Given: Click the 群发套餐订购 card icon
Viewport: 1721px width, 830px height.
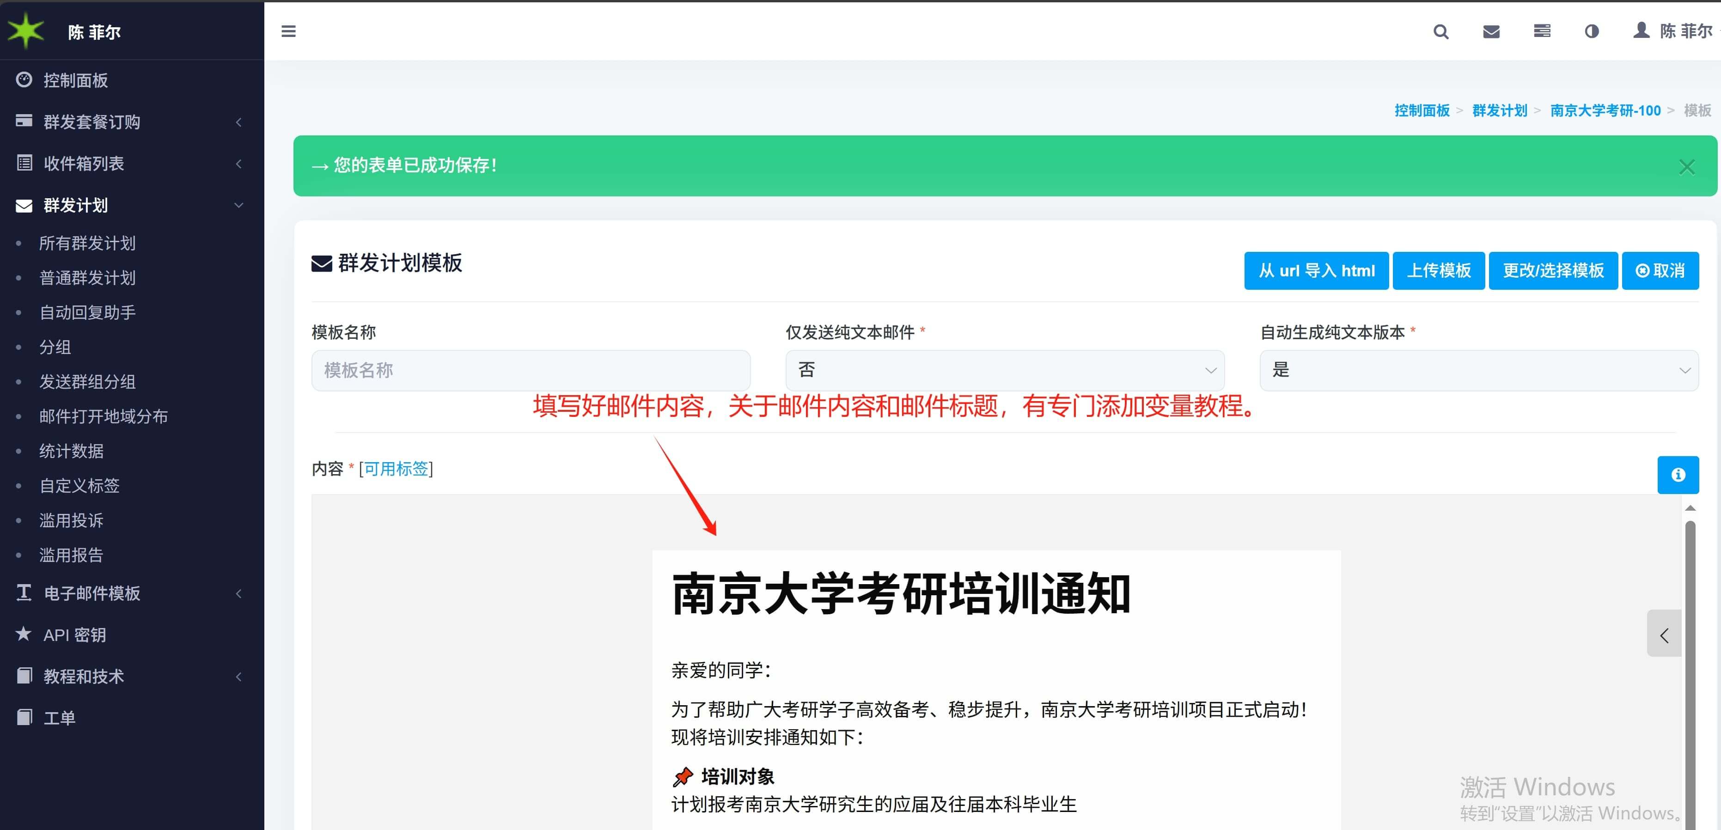Looking at the screenshot, I should coord(24,120).
